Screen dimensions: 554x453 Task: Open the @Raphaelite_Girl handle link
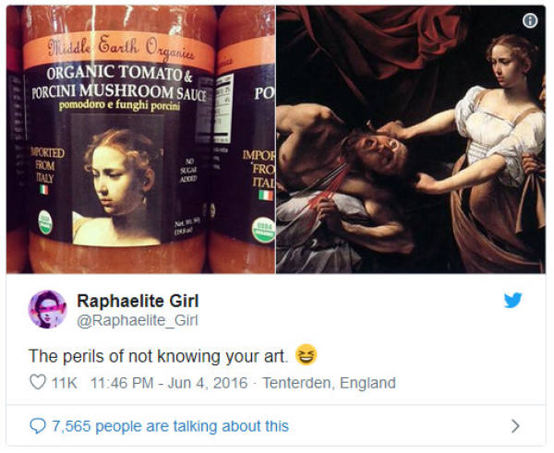coord(137,320)
